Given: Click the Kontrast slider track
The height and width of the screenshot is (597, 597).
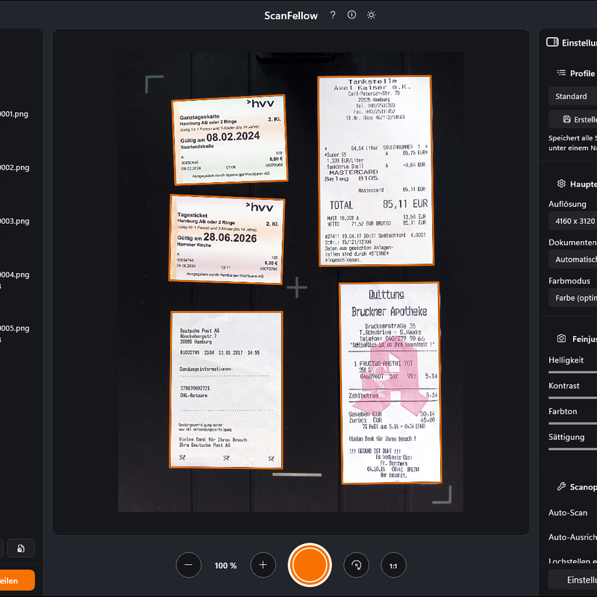Looking at the screenshot, I should [x=572, y=398].
